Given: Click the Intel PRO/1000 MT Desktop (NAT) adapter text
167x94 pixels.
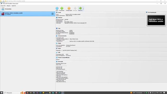Looking at the screenshot, I should pos(70,50).
